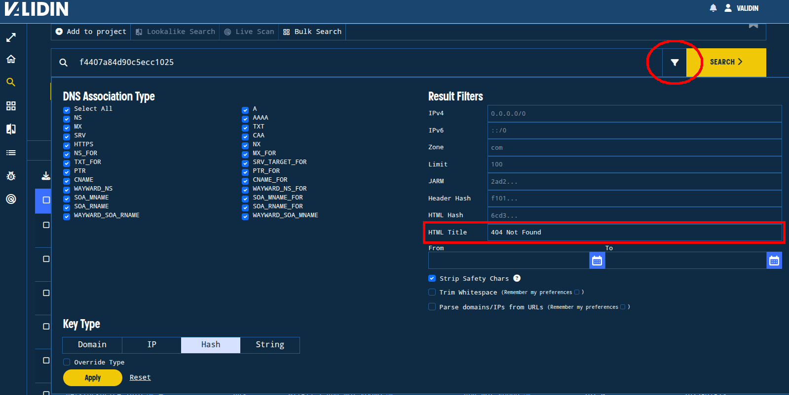Select the Hash key type tab
Screen dimensions: 789x395
tap(211, 345)
